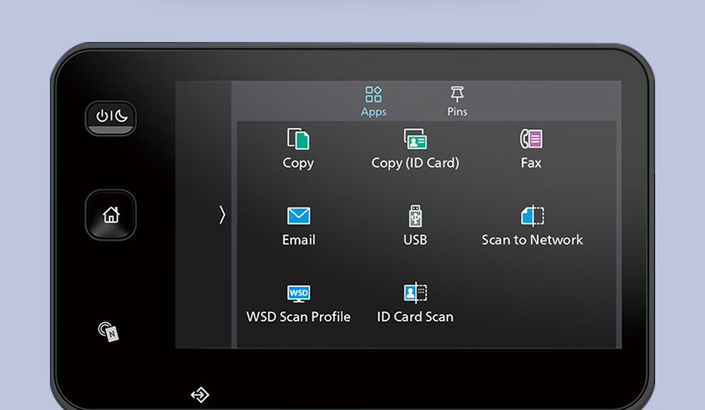The image size is (705, 410).
Task: Tap the Copy (ID Card) icon
Action: (415, 139)
